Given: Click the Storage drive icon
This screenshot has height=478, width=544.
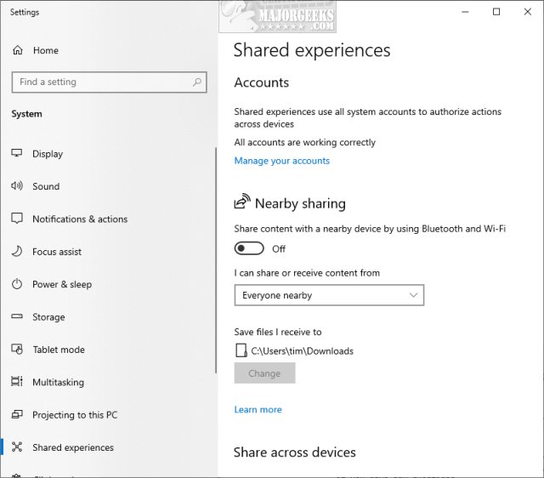Looking at the screenshot, I should [x=16, y=317].
